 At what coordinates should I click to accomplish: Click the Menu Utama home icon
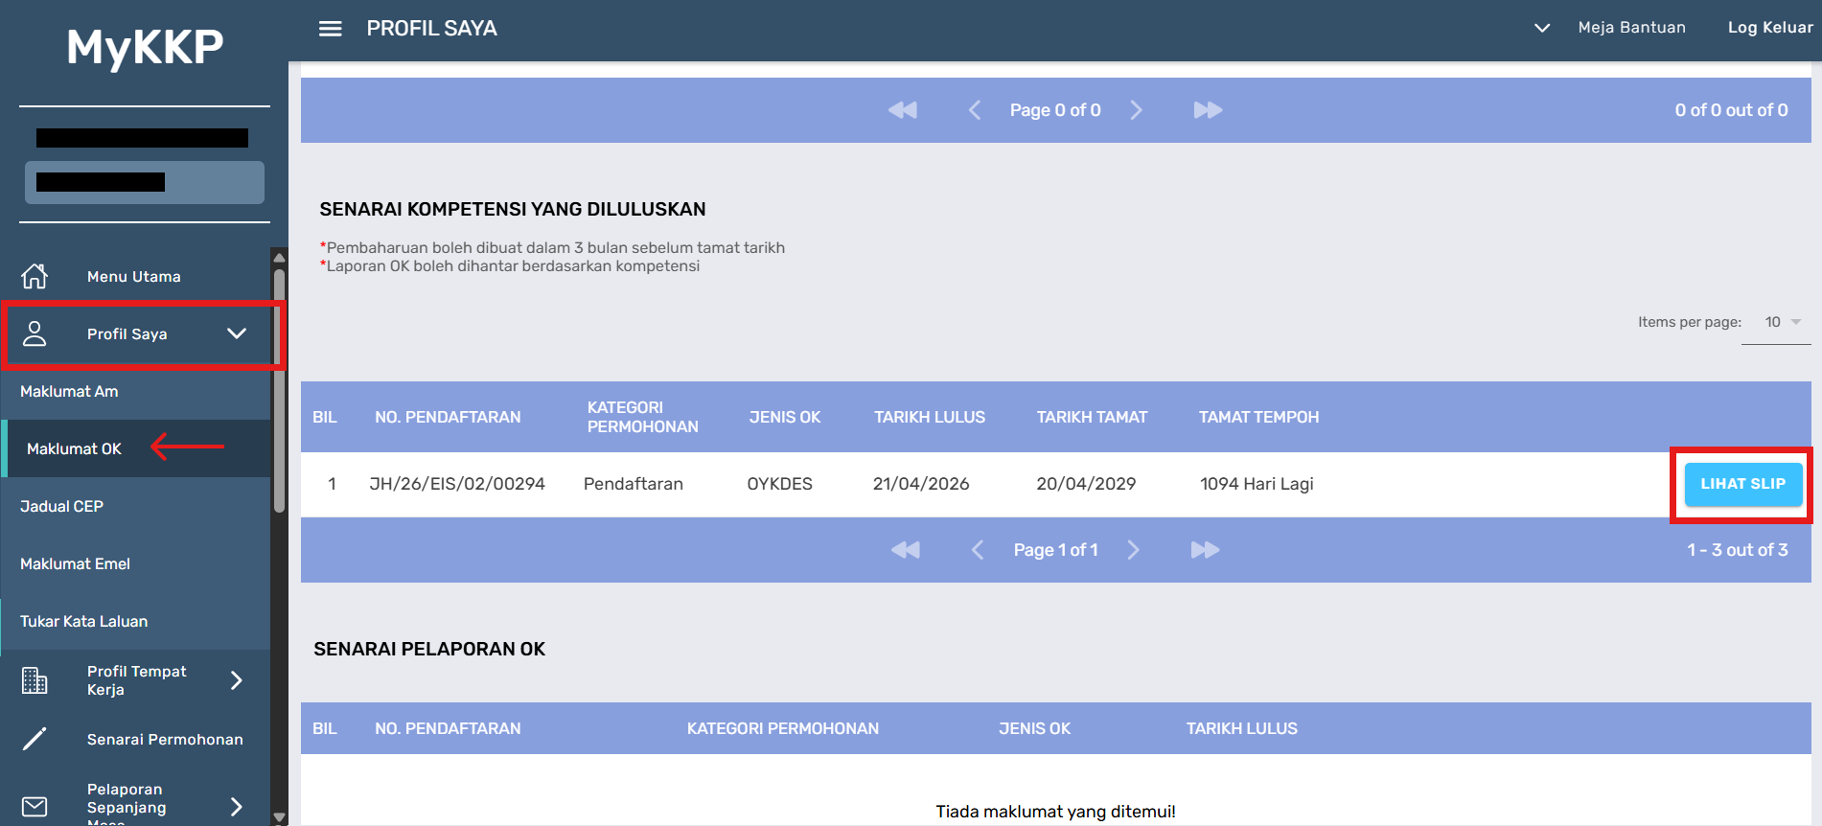coord(35,276)
